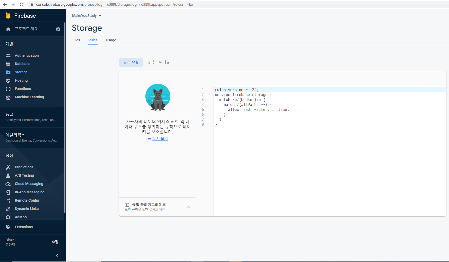Open the Cloud Messaging section
The width and height of the screenshot is (449, 262).
pos(29,184)
